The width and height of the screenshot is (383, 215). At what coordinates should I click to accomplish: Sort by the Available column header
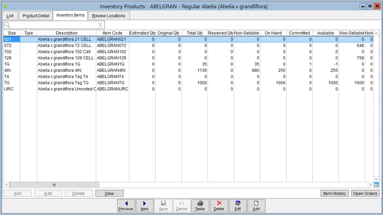325,33
